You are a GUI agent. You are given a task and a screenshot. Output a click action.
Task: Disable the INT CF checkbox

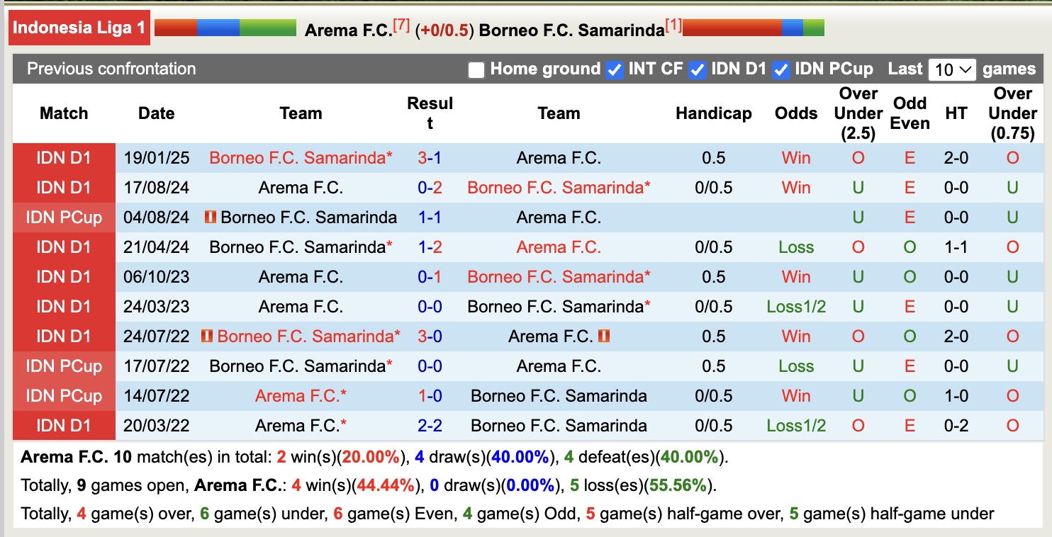[x=614, y=69]
